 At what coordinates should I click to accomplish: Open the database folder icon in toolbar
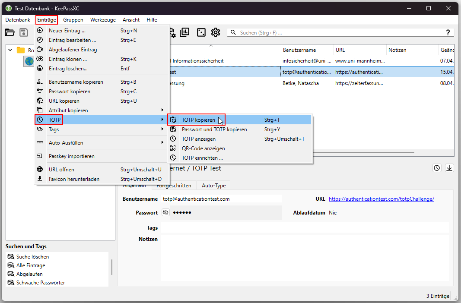(x=10, y=32)
